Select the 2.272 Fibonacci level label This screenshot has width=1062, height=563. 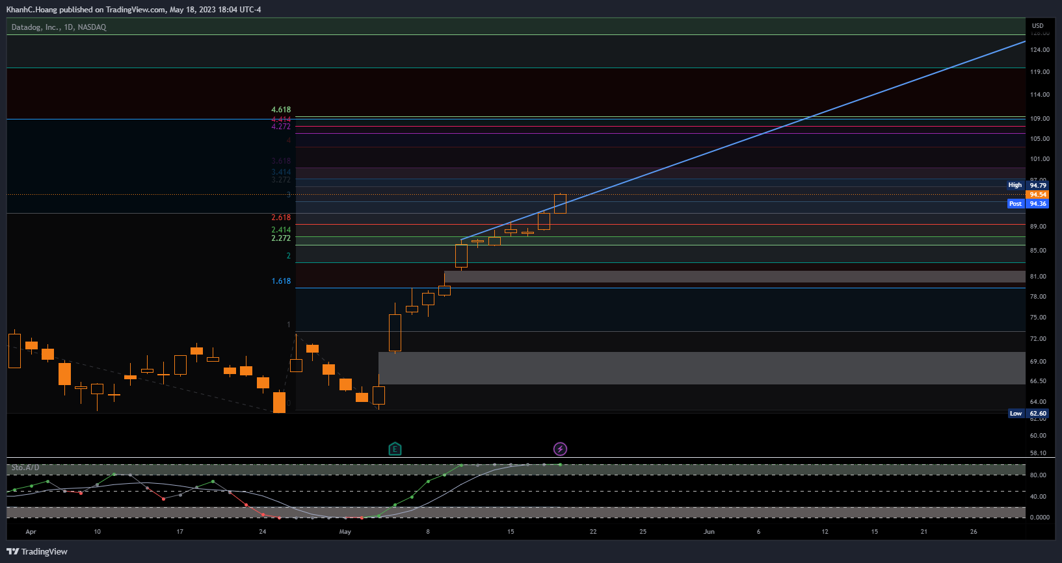(281, 238)
